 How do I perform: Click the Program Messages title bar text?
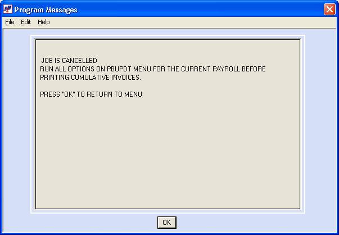(46, 10)
